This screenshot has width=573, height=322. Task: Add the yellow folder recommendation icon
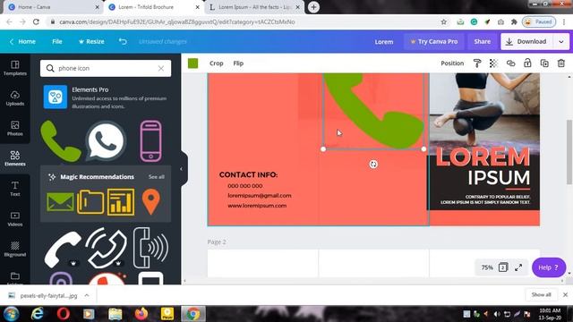pos(90,202)
